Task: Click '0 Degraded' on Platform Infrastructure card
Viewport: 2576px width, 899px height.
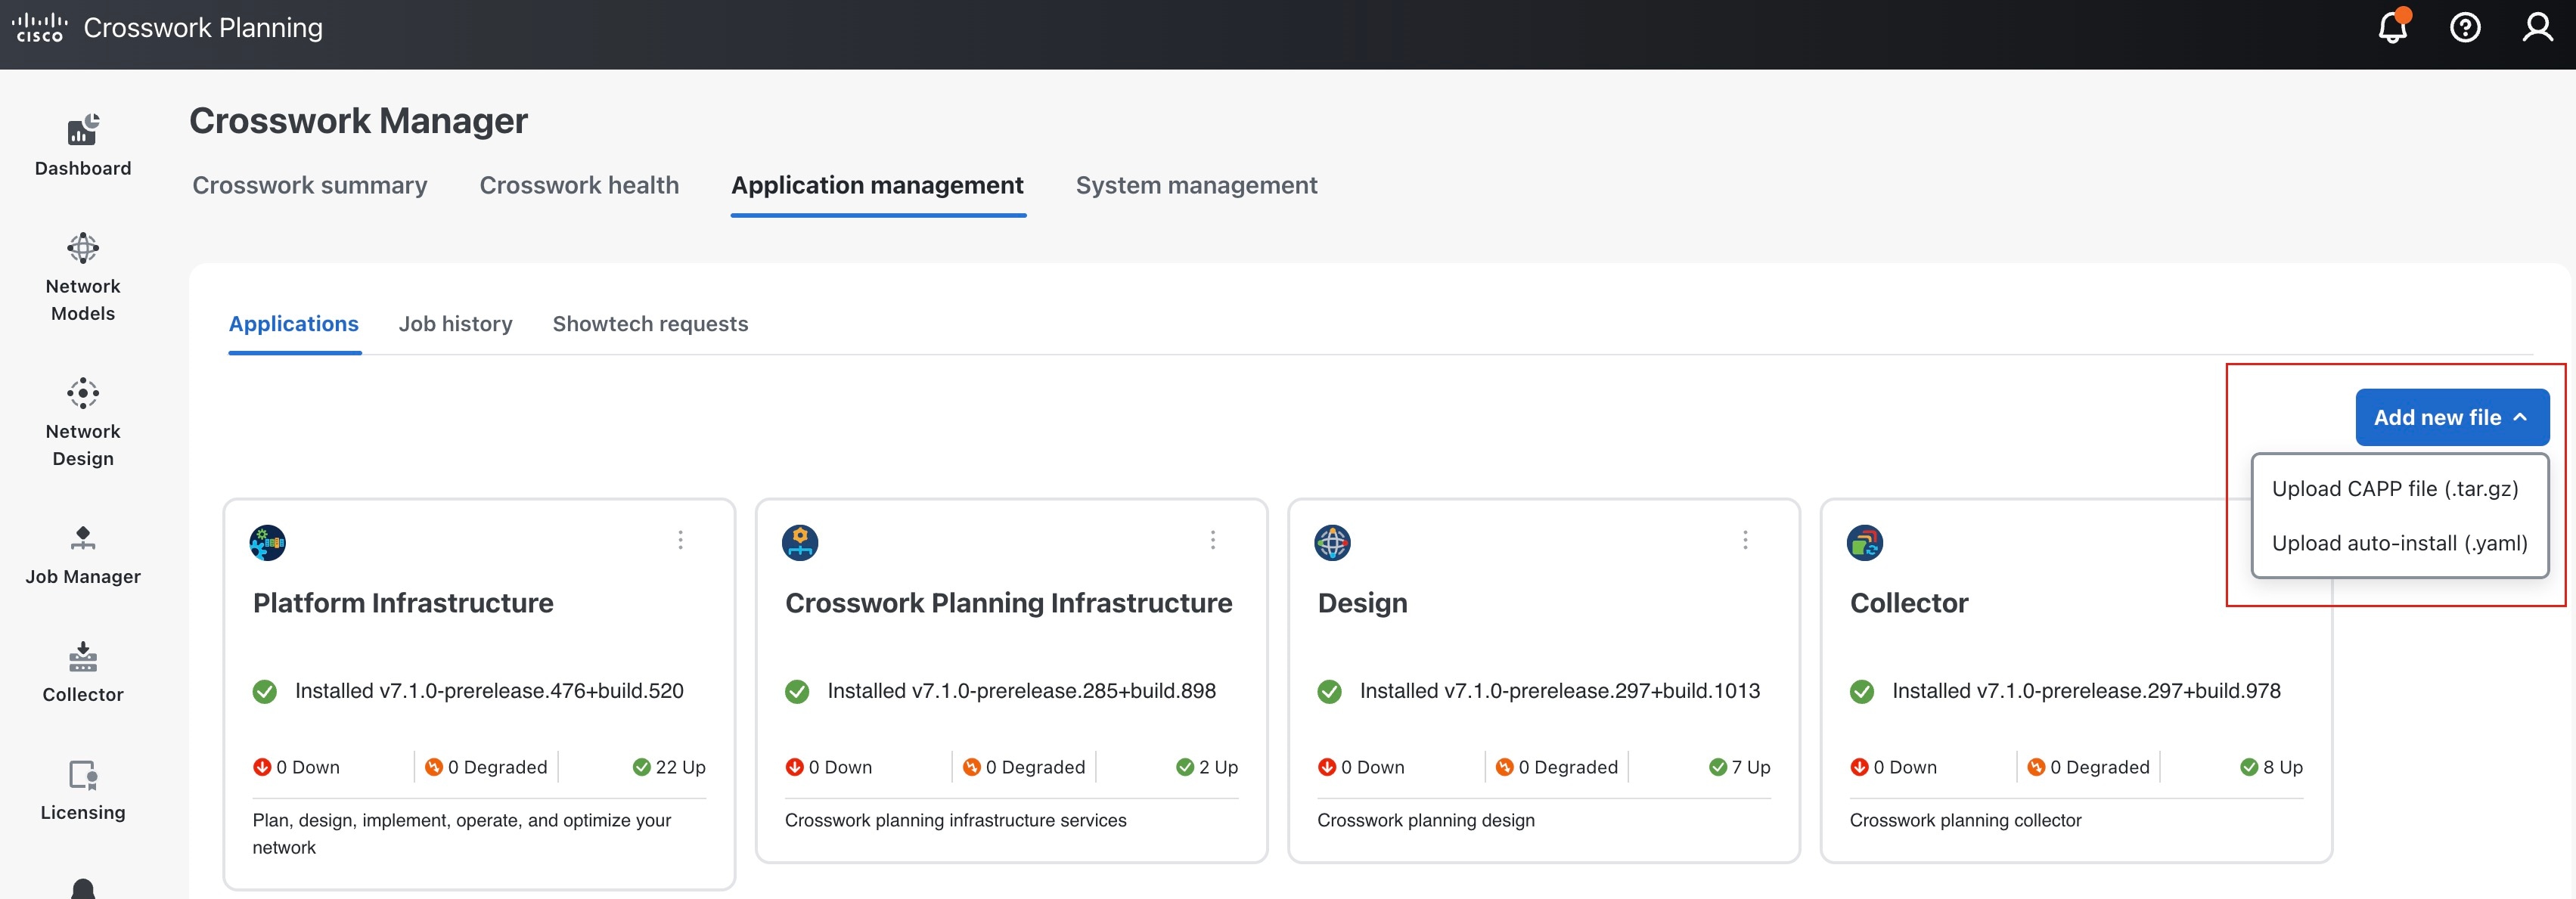Action: point(497,767)
